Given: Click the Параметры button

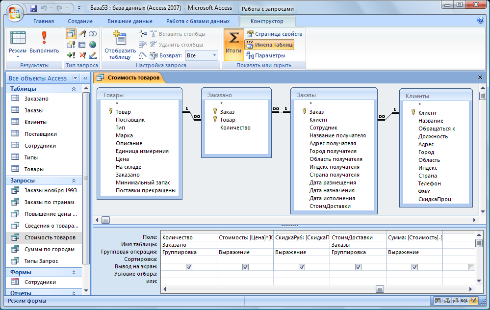Looking at the screenshot, I should click(266, 55).
